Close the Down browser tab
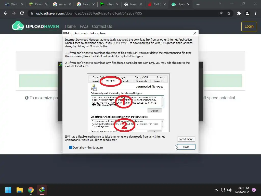The height and width of the screenshot is (196, 261). click(46, 4)
